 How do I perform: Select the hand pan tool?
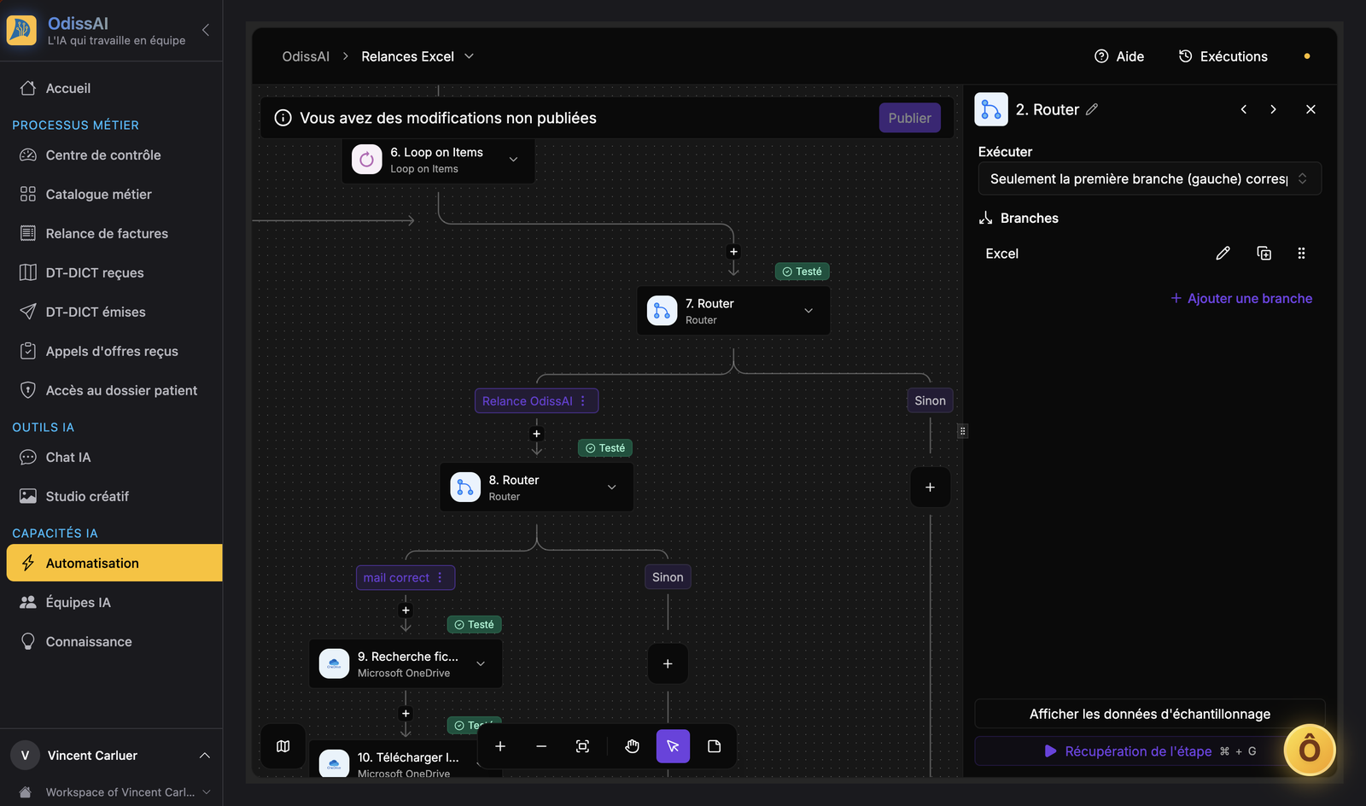click(632, 746)
